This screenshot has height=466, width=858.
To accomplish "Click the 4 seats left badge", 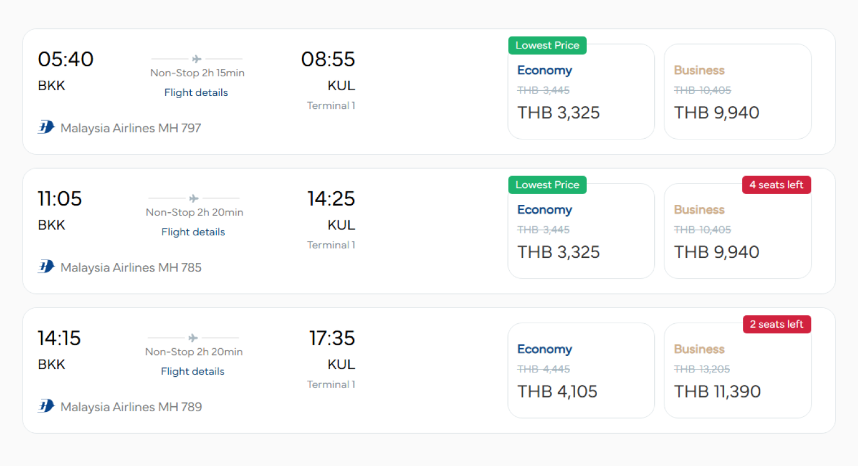I will point(776,185).
